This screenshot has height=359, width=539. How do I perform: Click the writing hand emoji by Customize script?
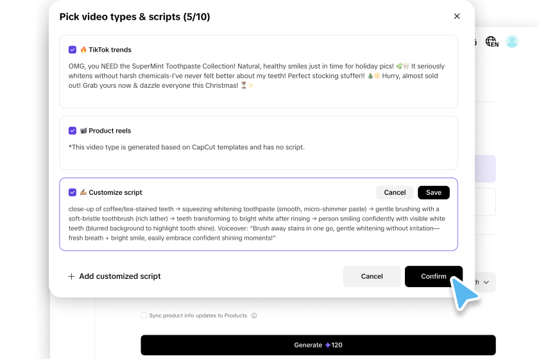pyautogui.click(x=83, y=192)
